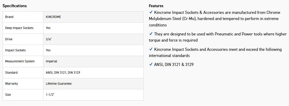The image size is (289, 106).
Task: Select the Imperial measurement value
Action: click(x=51, y=61)
